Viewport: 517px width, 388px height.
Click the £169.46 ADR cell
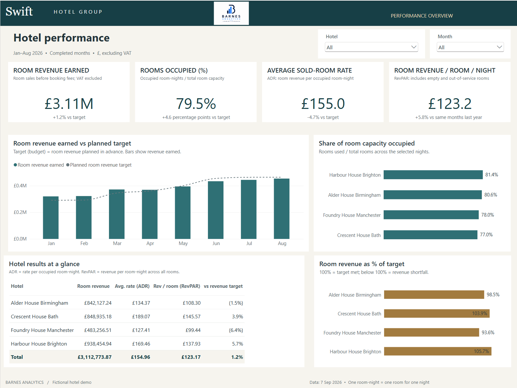pyautogui.click(x=141, y=344)
